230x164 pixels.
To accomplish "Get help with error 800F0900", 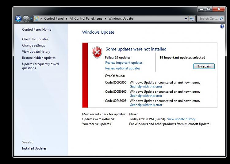I will pos(146,87).
